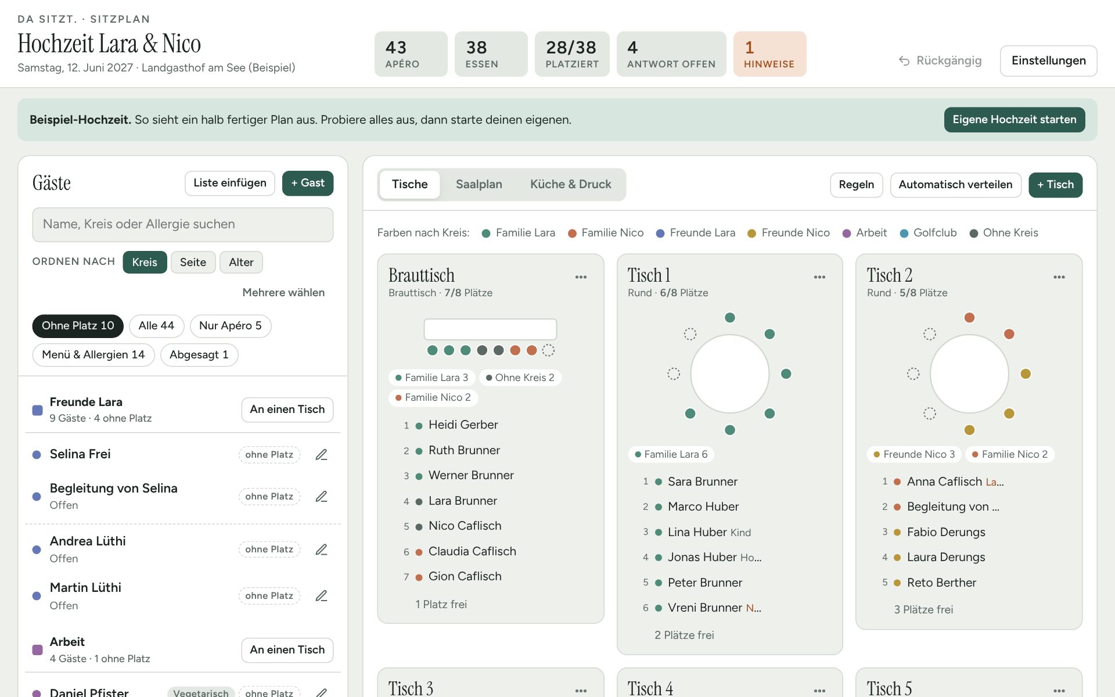Open Tisch 5 three-dot menu
The width and height of the screenshot is (1115, 697).
[x=1059, y=691]
